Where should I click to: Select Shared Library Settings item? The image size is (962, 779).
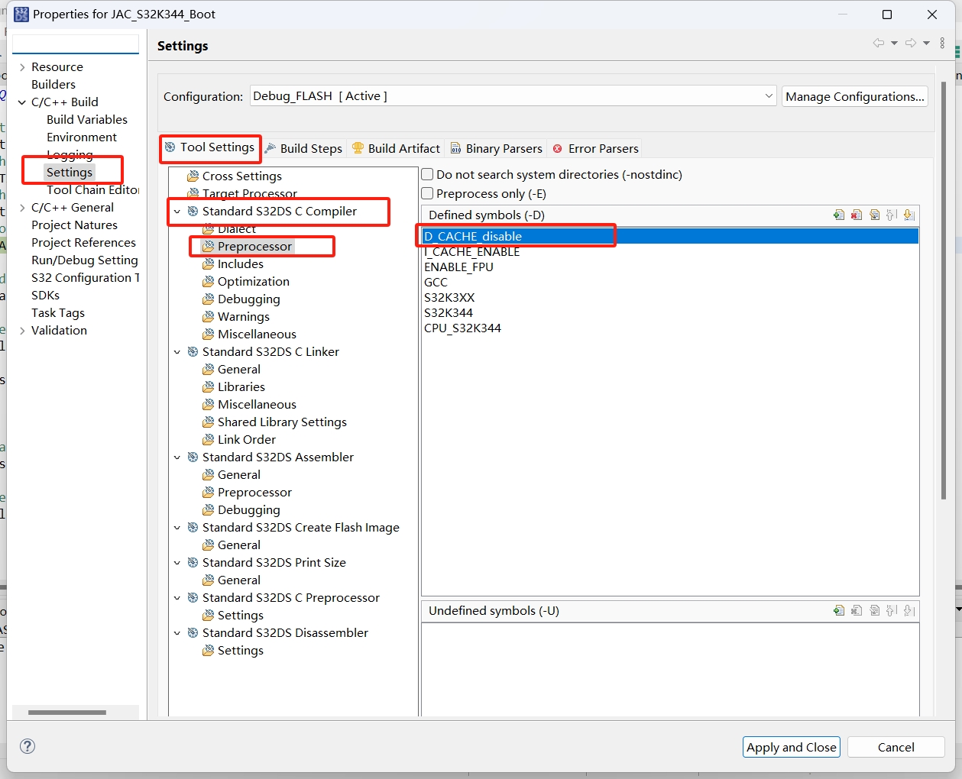282,422
